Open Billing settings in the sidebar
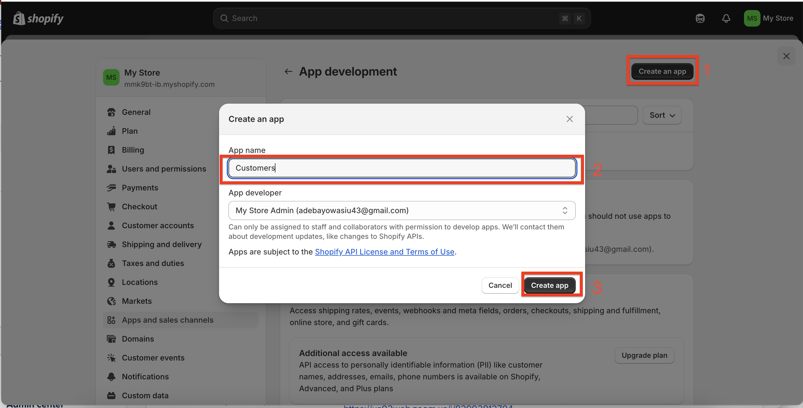The width and height of the screenshot is (803, 408). 133,150
